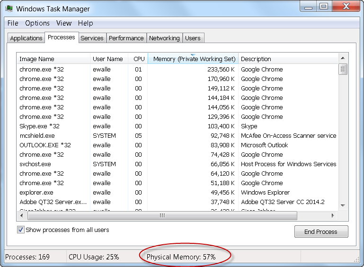Viewport: 364px width, 267px height.
Task: Click the horizontal scrollbar thumb
Action: point(162,215)
